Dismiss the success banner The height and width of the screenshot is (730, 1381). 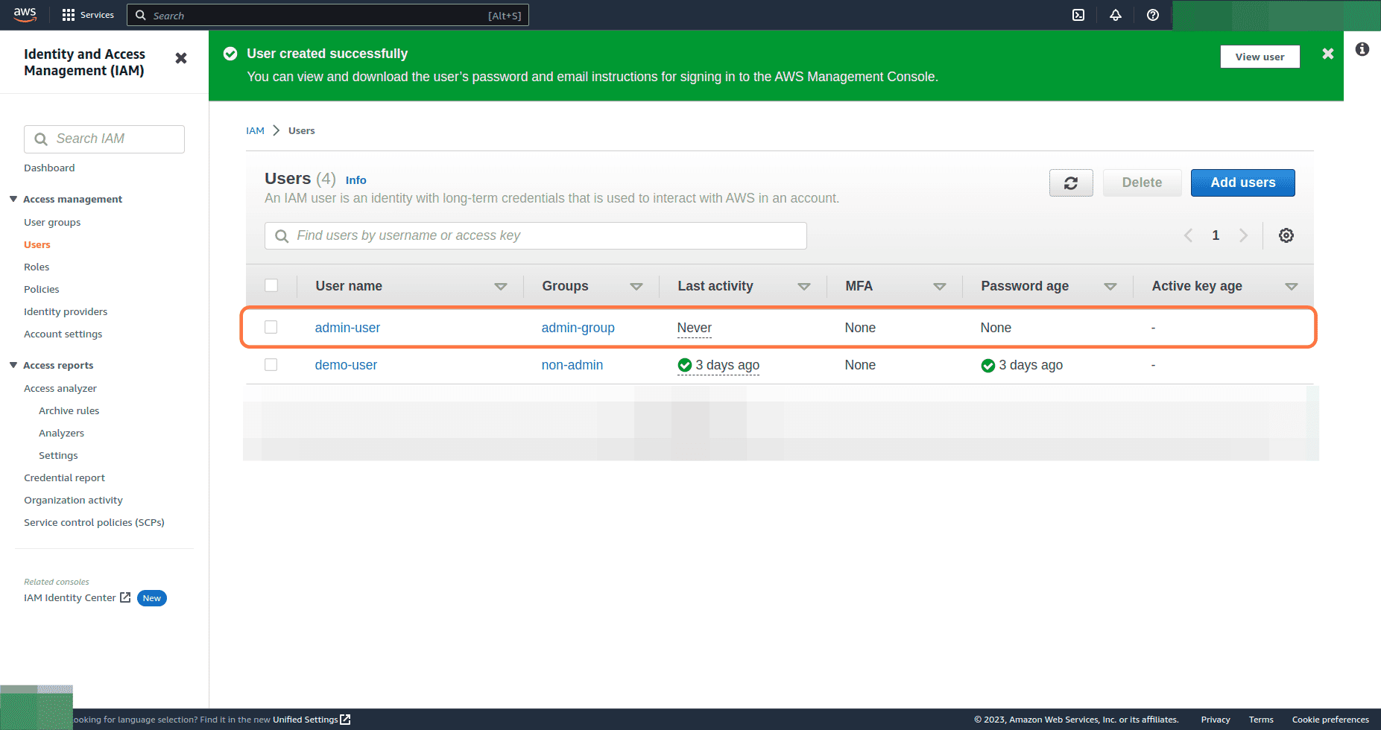[1328, 54]
